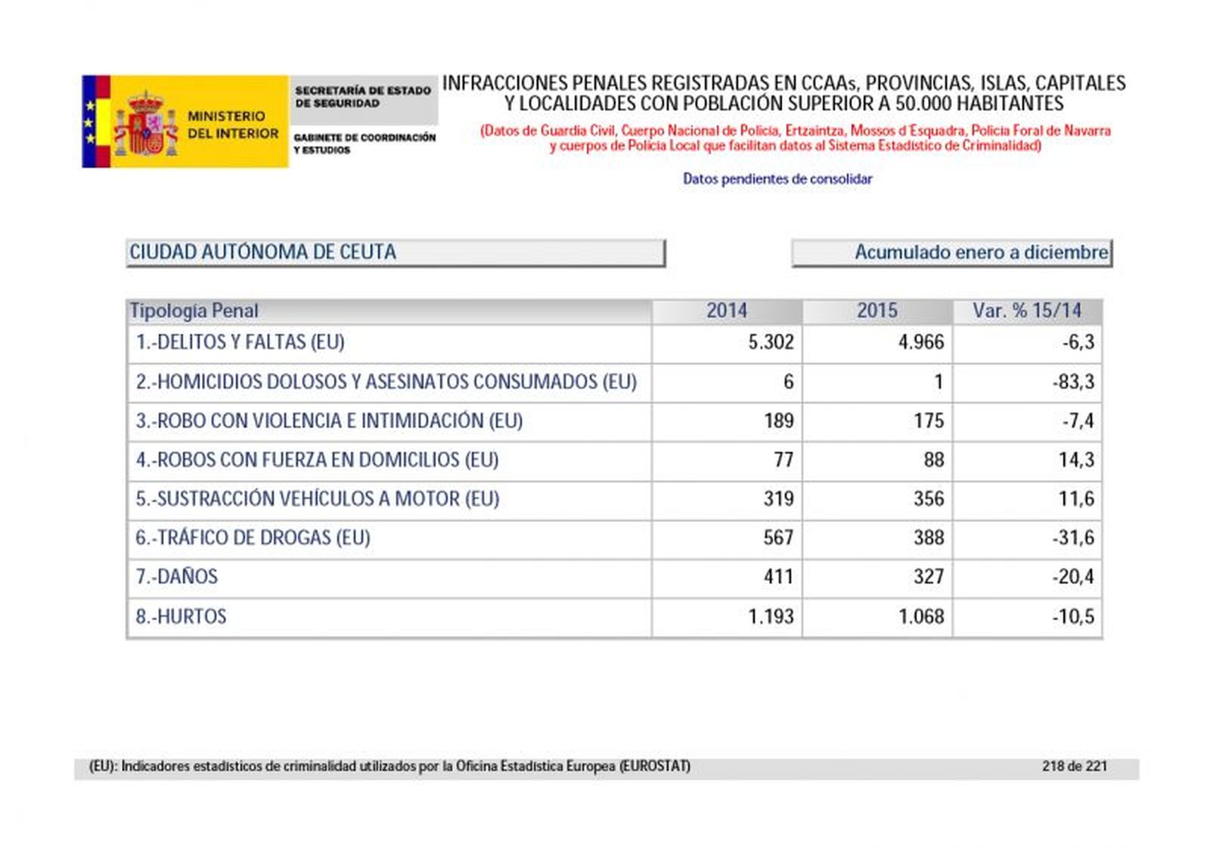
Task: Click the "Var. % 15/14" column header
Action: (1027, 311)
